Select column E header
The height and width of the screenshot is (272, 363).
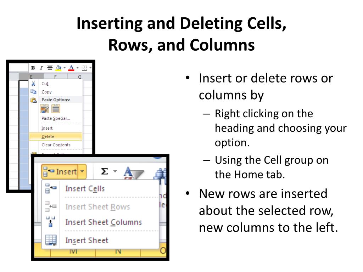pyautogui.click(x=31, y=76)
